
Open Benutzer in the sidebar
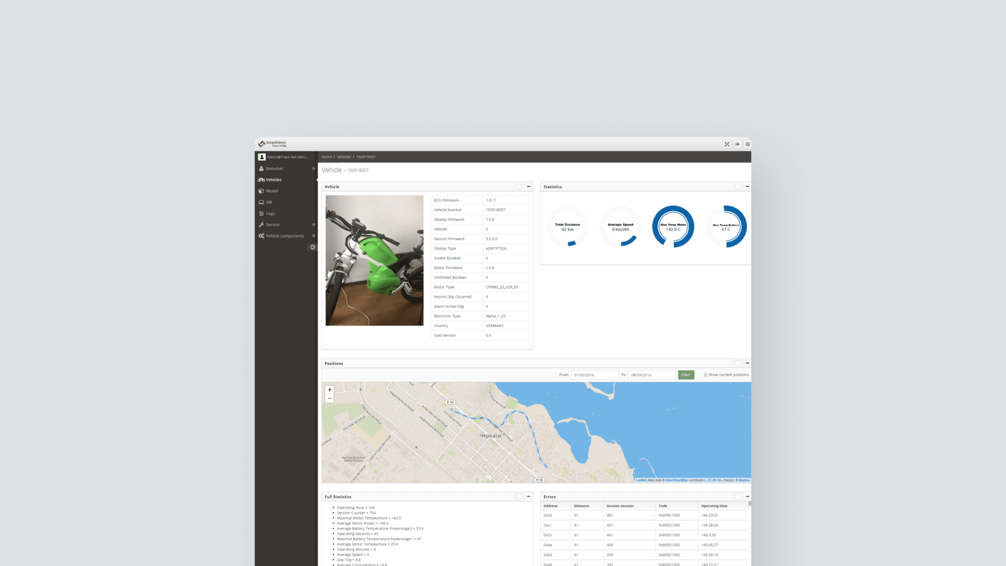[275, 169]
